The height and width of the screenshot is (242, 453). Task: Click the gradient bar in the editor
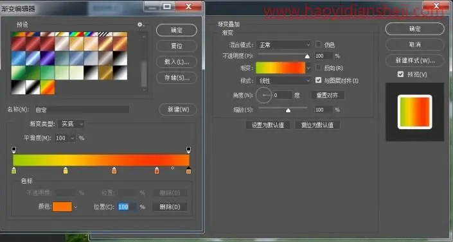coord(101,160)
